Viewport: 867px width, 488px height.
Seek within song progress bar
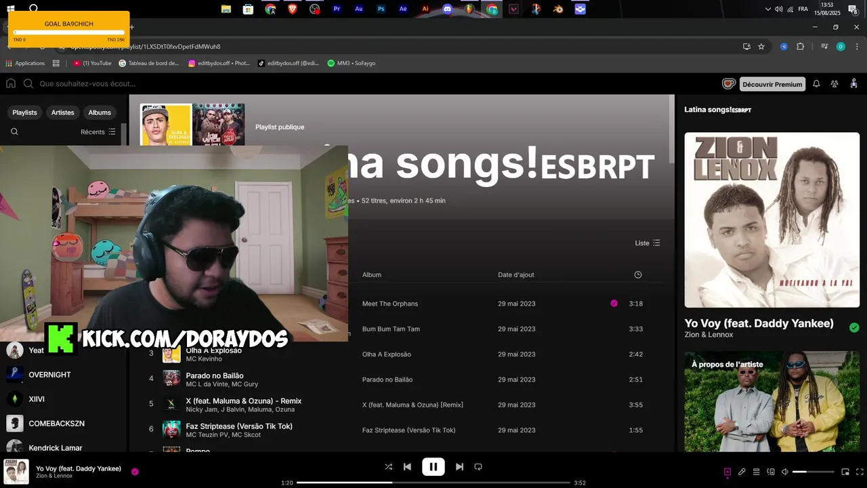pos(433,483)
